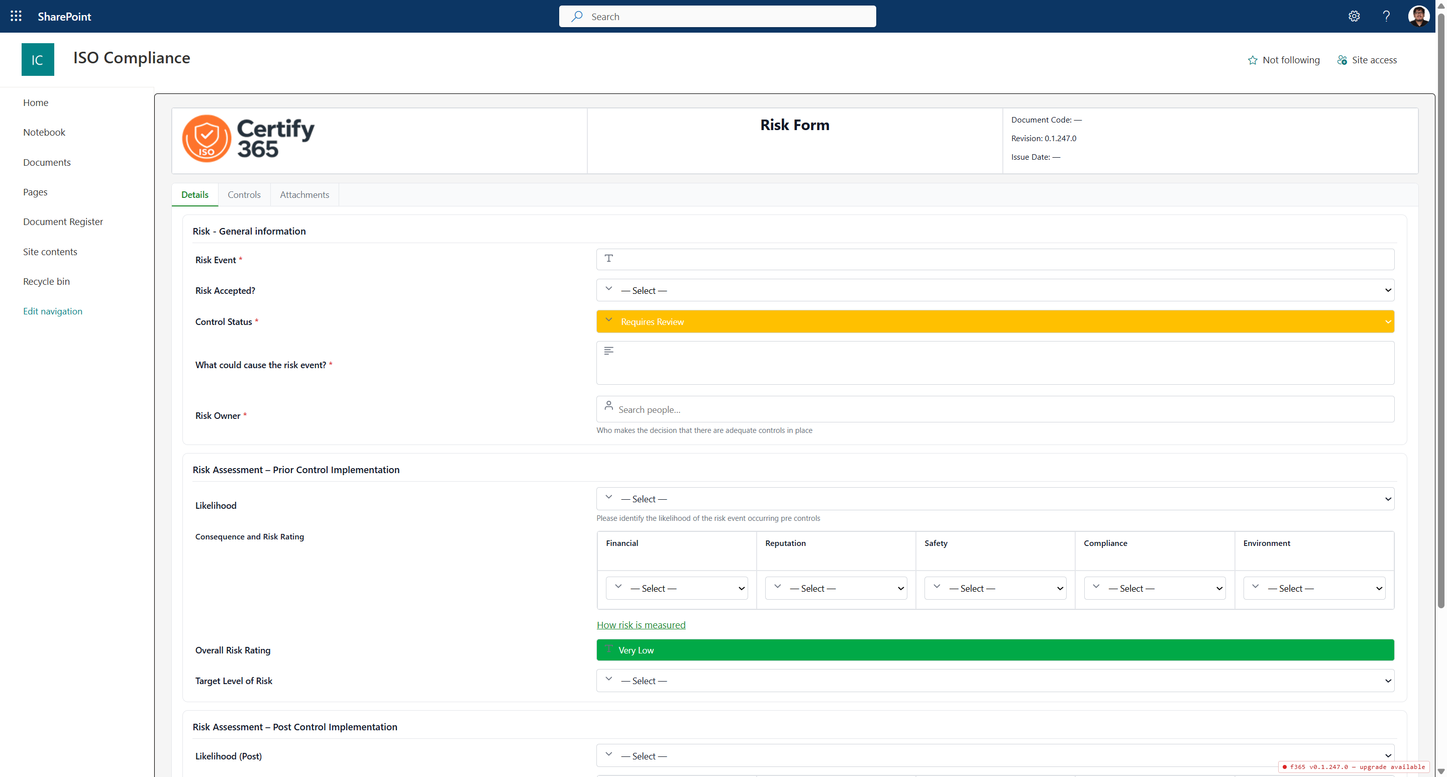Click the help question mark icon
This screenshot has width=1447, height=777.
click(1386, 16)
